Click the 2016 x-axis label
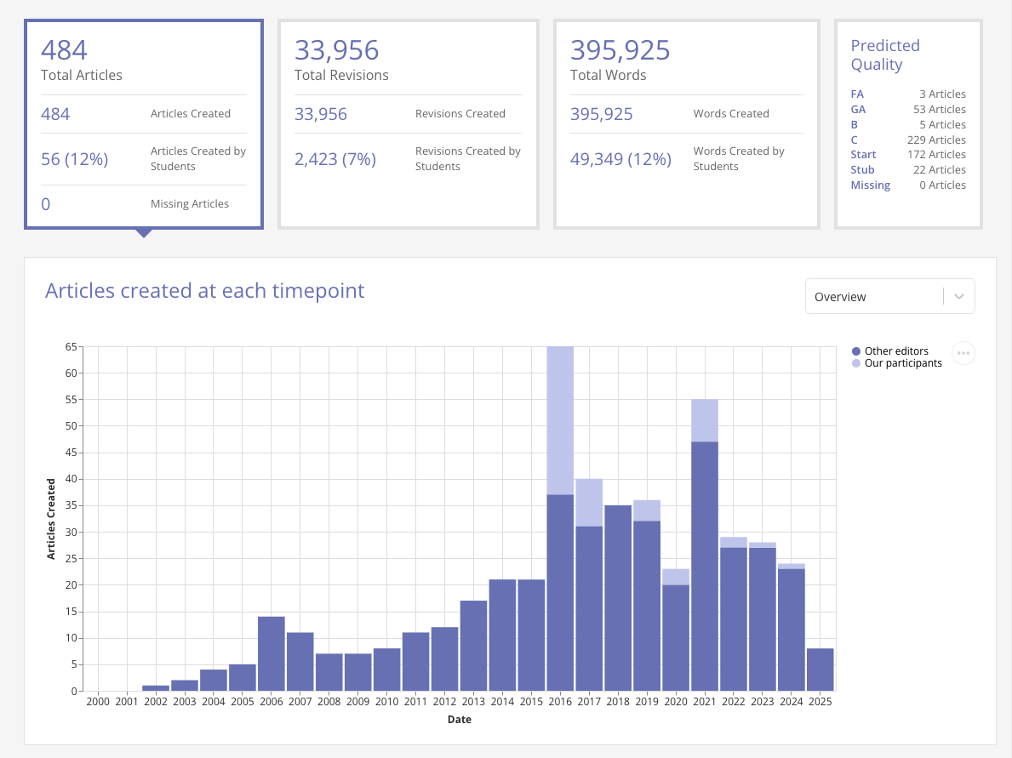1012x758 pixels. click(x=559, y=702)
